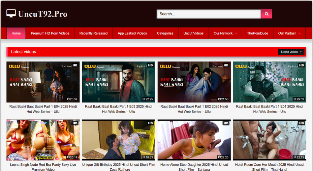Screen dimensions: 313x171
Task: Click the 21:56 clock badge on E02 thumbnail
Action: [x=223, y=99]
